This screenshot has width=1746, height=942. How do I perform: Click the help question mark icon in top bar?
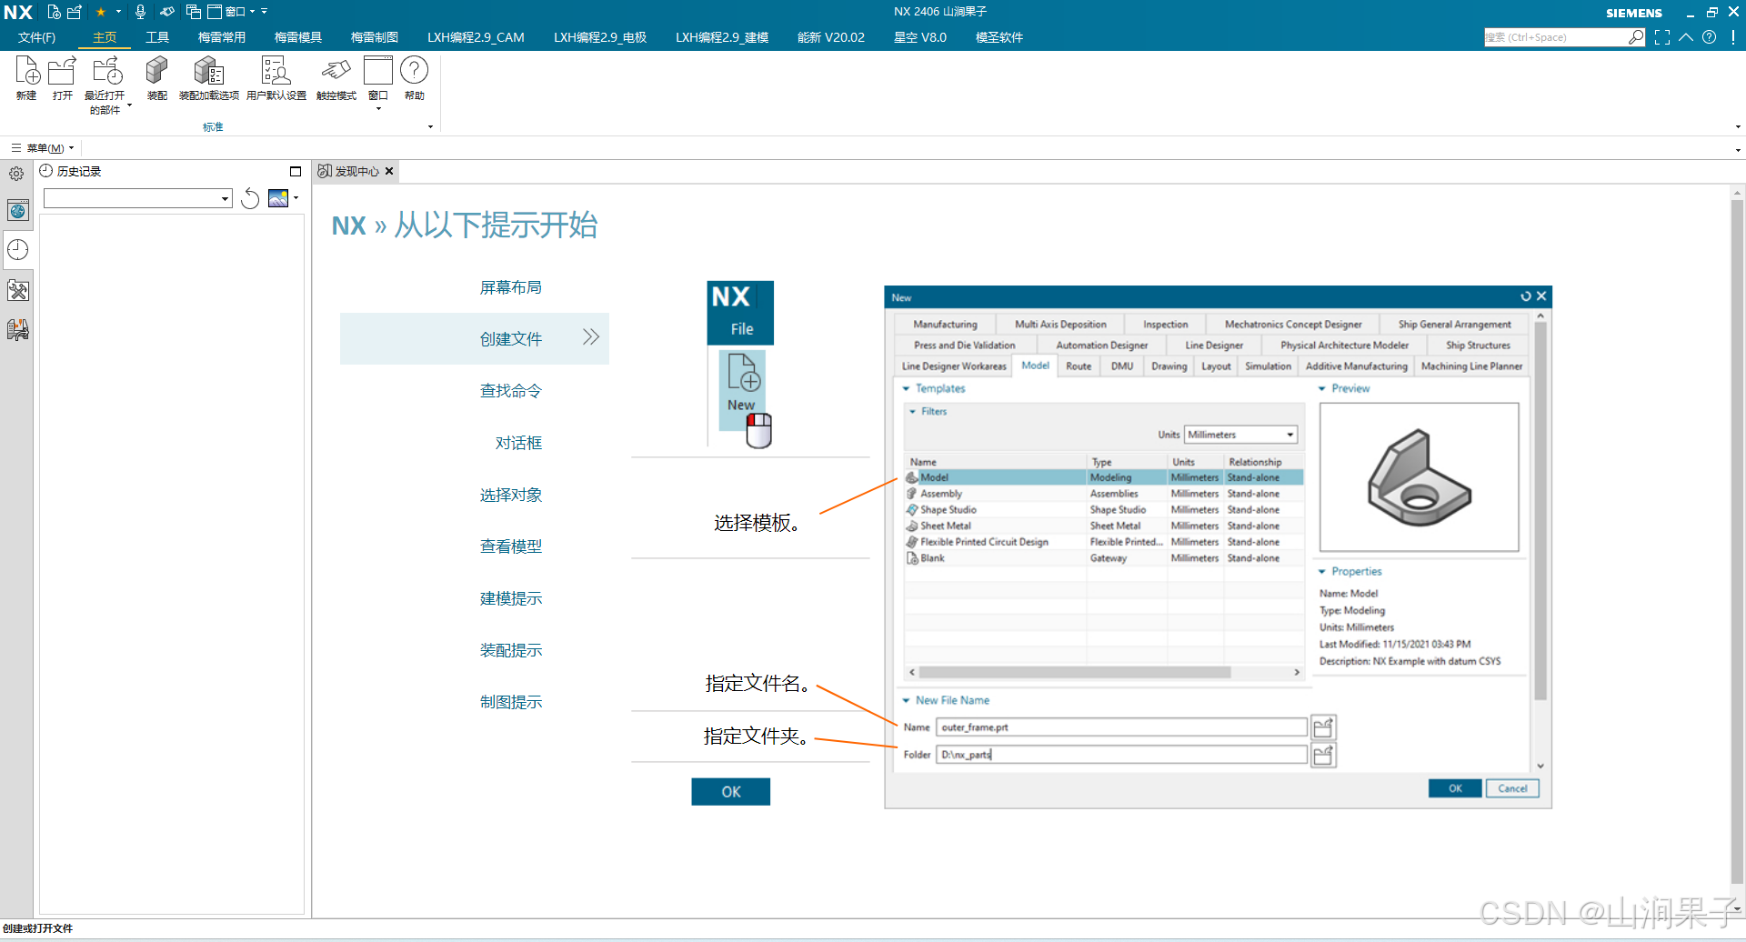[x=1710, y=37]
